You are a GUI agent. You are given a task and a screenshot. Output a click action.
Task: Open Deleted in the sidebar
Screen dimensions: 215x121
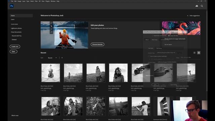point(14,40)
